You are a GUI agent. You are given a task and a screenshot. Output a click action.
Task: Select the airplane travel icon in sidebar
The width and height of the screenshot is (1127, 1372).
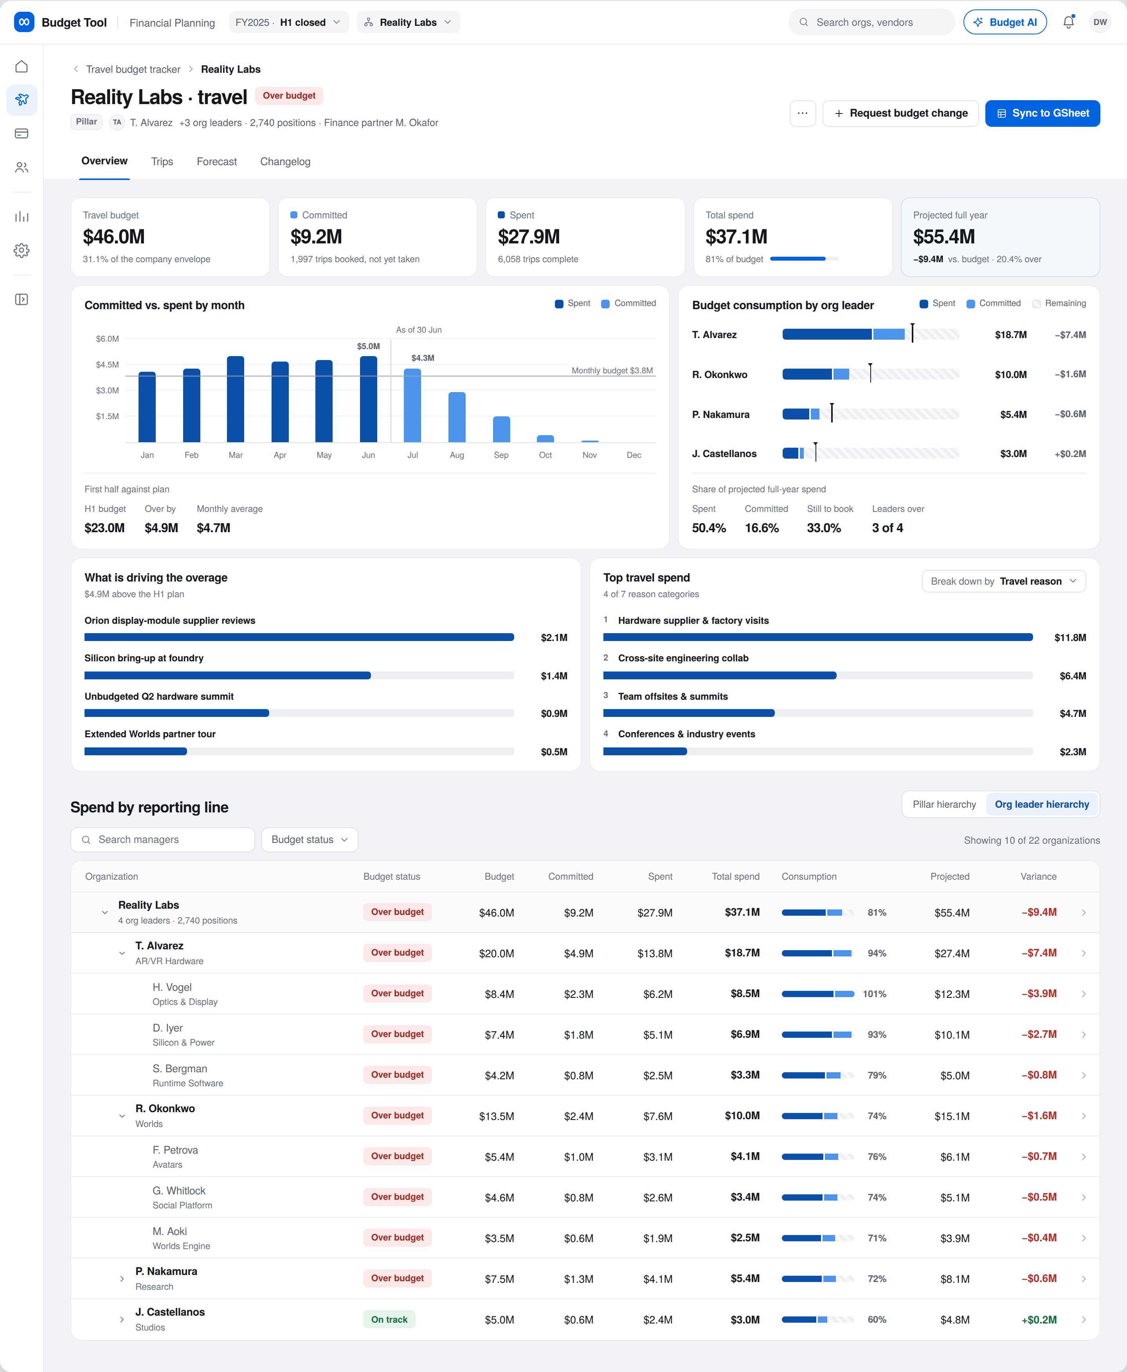(22, 99)
